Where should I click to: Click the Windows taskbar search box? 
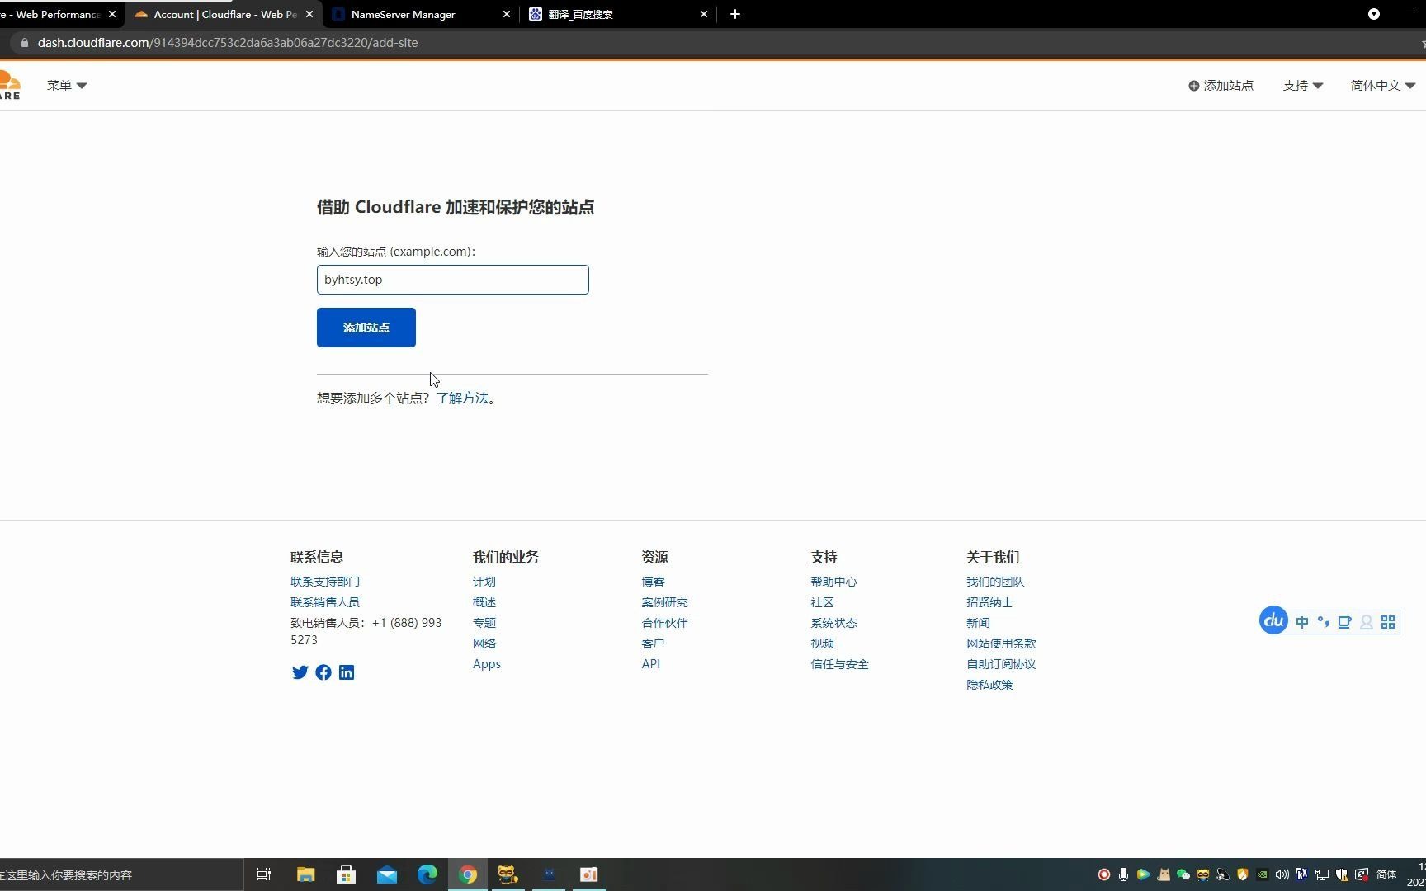click(121, 874)
